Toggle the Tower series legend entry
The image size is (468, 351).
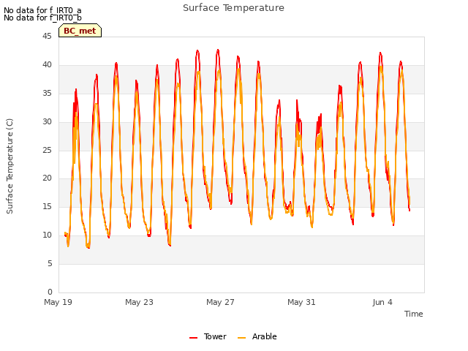pyautogui.click(x=208, y=336)
